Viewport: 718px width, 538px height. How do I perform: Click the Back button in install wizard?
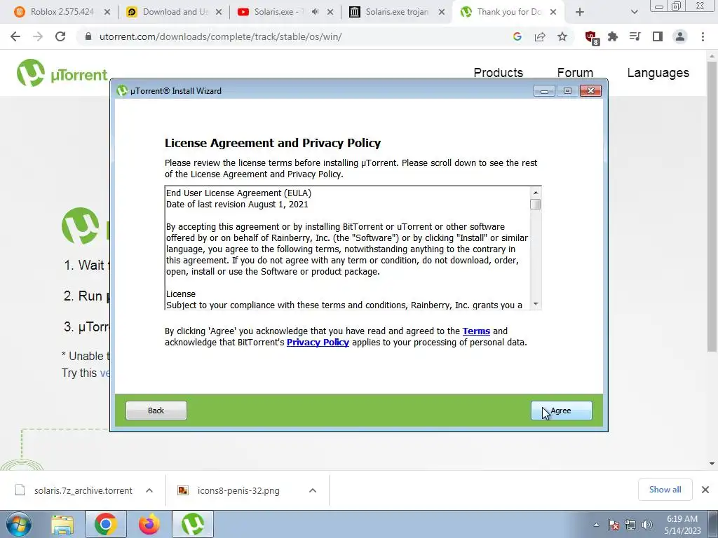point(156,411)
